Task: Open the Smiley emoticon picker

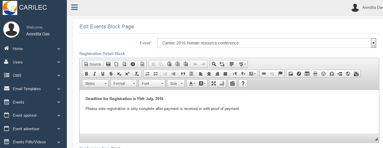Action: point(323,74)
